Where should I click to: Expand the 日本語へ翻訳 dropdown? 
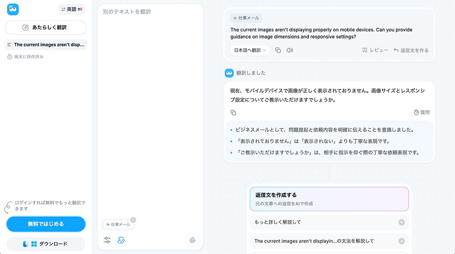[x=250, y=50]
